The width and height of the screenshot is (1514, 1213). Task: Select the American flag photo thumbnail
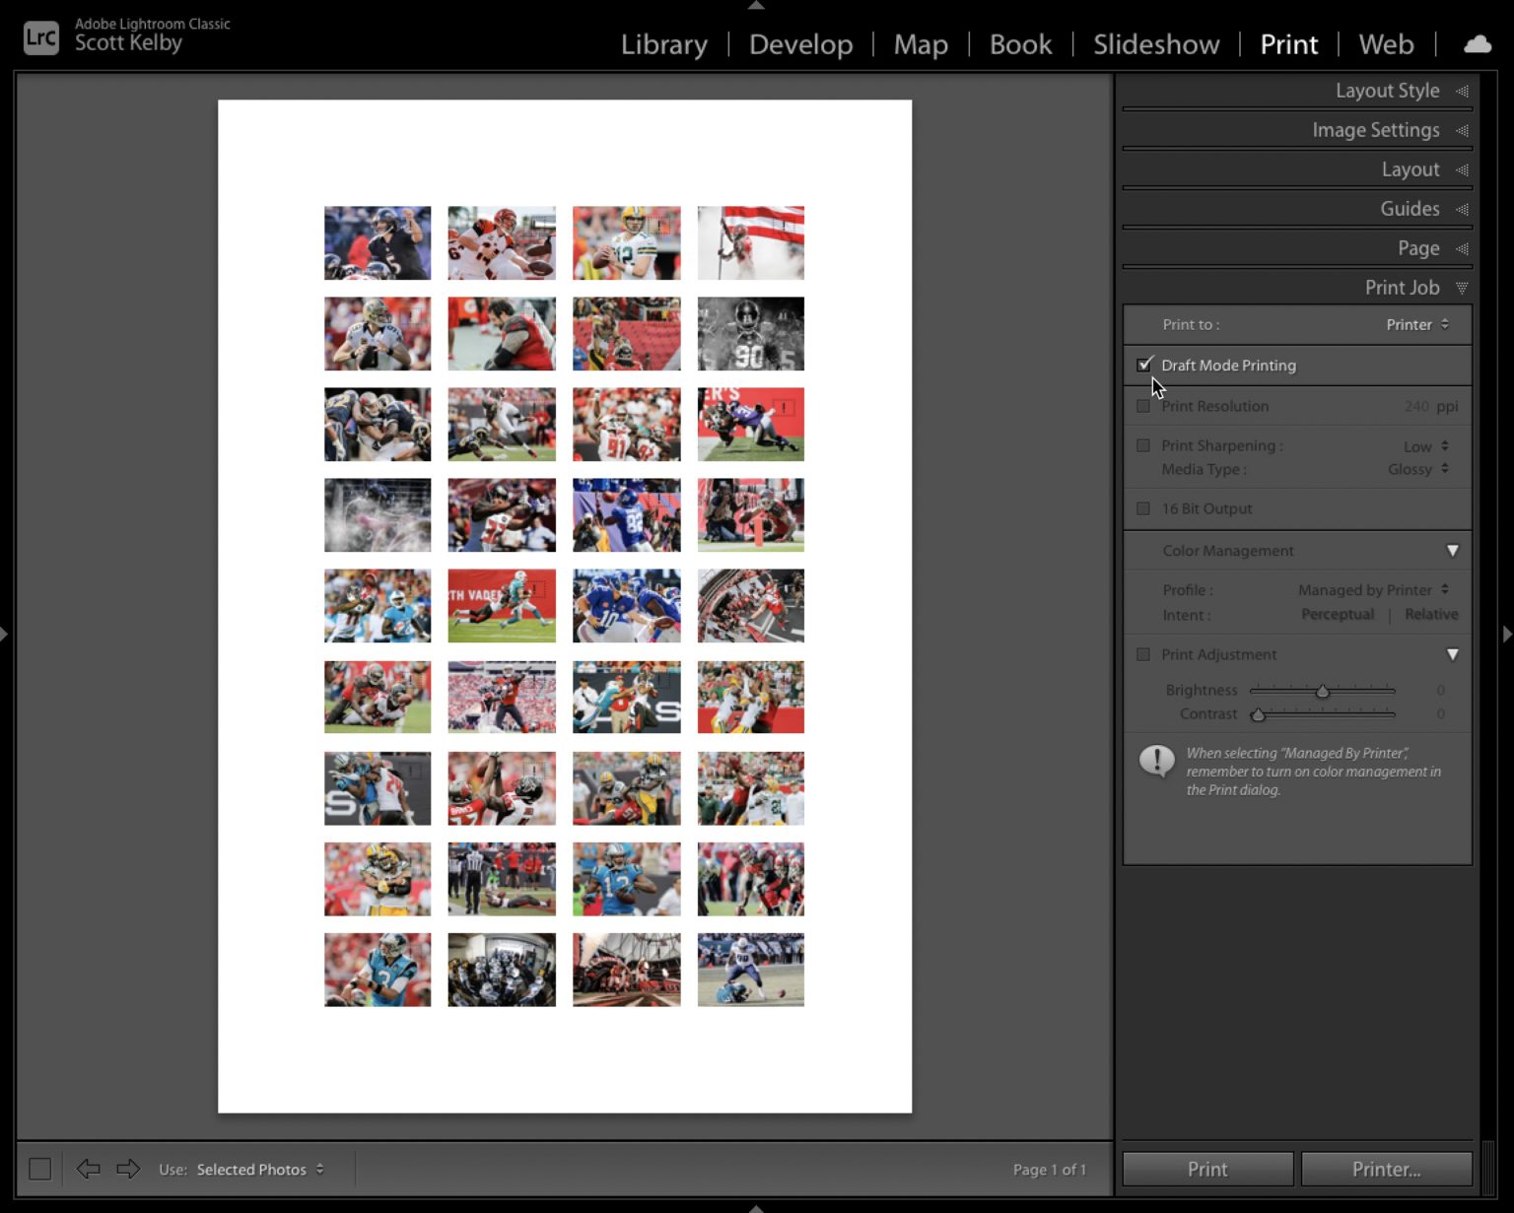coord(750,241)
